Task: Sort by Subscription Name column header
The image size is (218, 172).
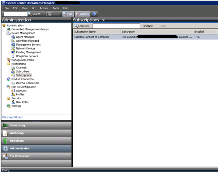Action: tap(97, 32)
